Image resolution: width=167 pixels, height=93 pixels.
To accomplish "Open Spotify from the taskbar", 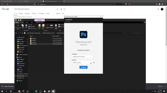I will point(36,91).
